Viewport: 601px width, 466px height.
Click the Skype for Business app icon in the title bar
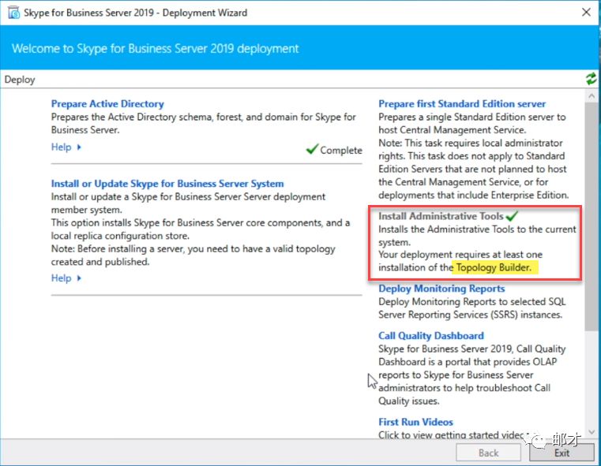click(13, 13)
